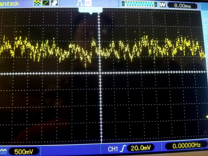The width and height of the screenshot is (208, 156).
Task: Click the yellow trigger level arrow on right edge
Action: click(207, 116)
